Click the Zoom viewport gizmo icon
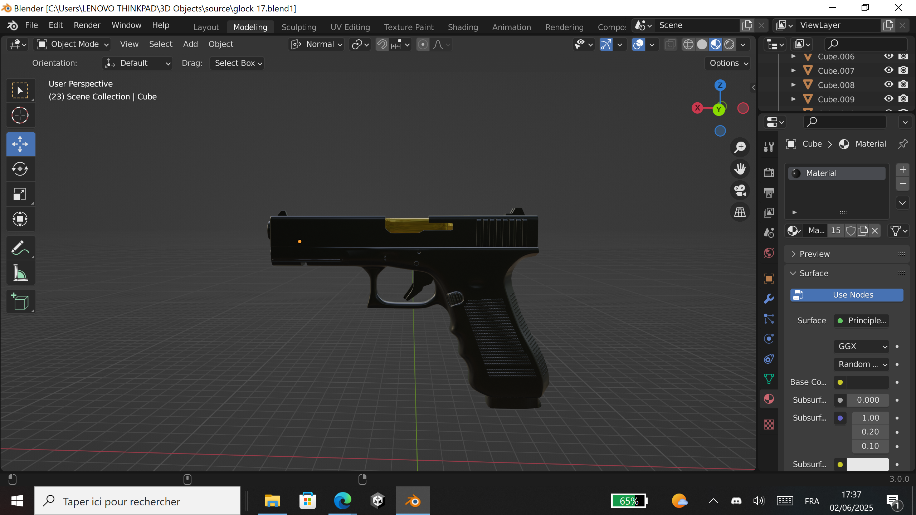 (x=740, y=147)
